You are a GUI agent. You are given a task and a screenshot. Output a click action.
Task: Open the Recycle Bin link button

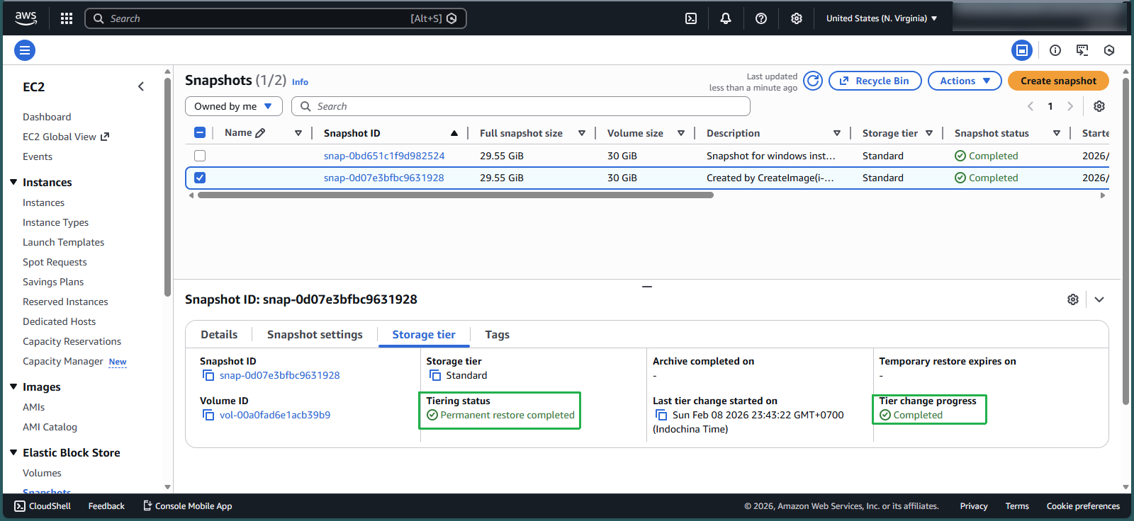click(x=875, y=81)
